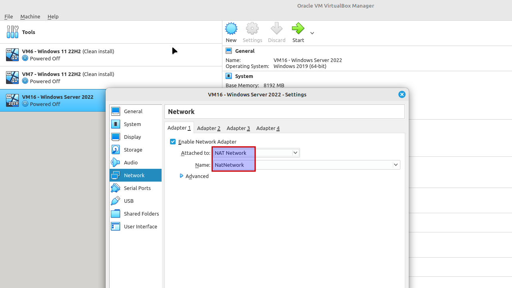
Task: Switch to the Adapter 3 tab
Action: coord(238,128)
